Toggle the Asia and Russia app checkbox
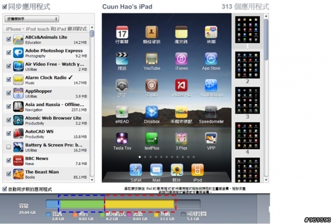The width and height of the screenshot is (334, 224). 8,106
